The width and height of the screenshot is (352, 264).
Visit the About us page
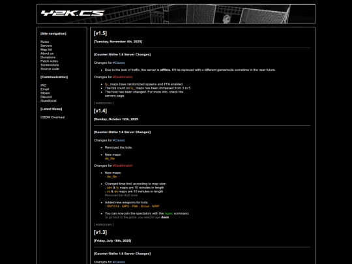[47, 53]
